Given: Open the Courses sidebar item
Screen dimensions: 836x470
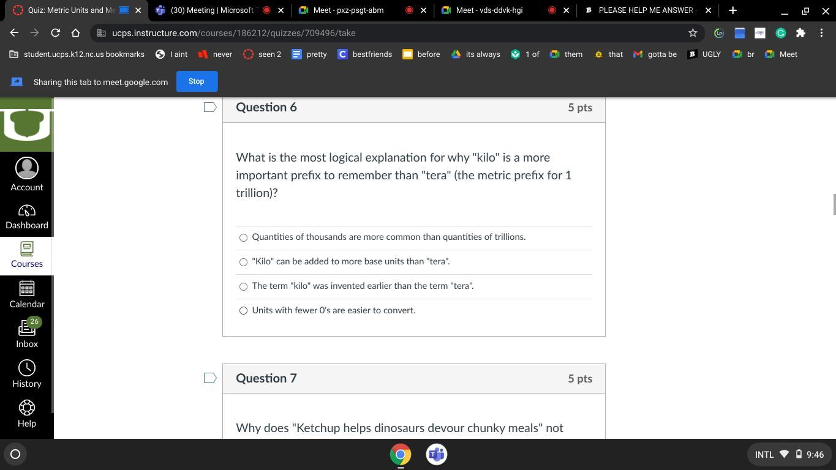Looking at the screenshot, I should point(27,255).
